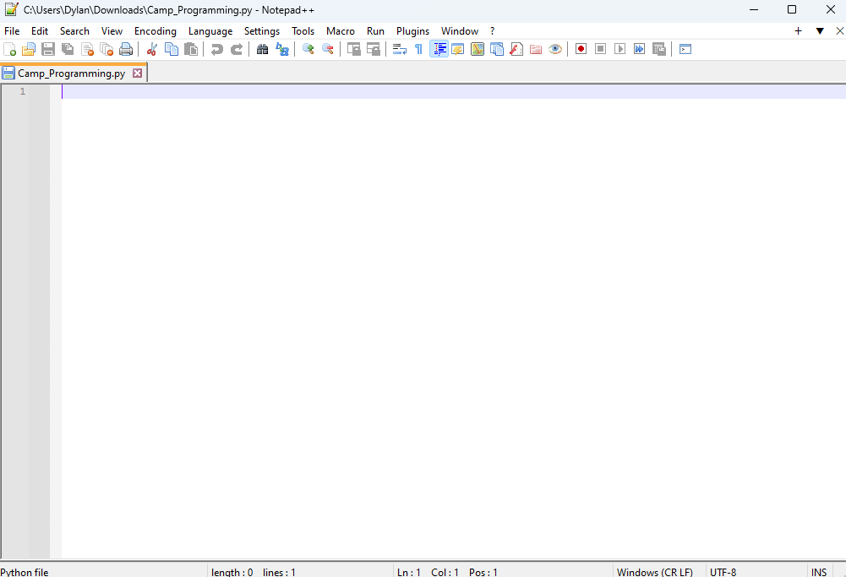Click line 1 in the editor area
This screenshot has height=577, width=846.
338,91
